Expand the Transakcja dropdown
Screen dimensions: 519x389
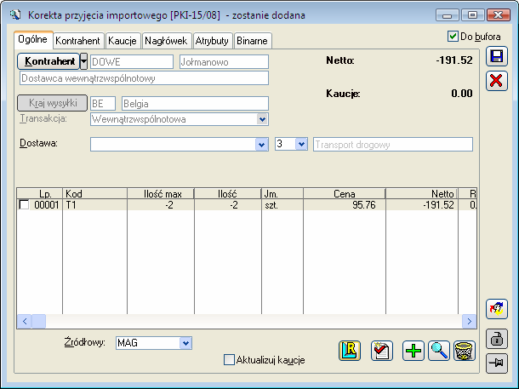coord(262,119)
